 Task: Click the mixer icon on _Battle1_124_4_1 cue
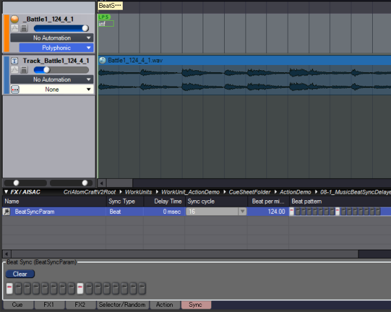coord(23,28)
